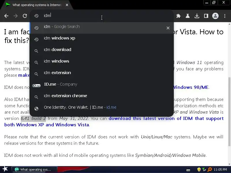Screen dimensions: 231x173
Task: Click text 'Symbian/Android/Windows Mobile'
Action: (170, 155)
